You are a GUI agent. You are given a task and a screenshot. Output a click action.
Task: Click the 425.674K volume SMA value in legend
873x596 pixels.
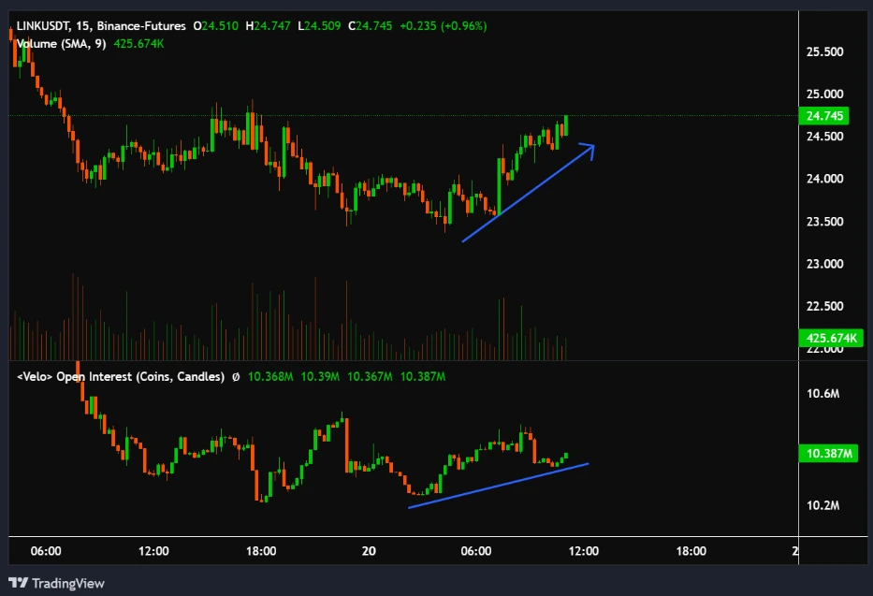[x=138, y=43]
